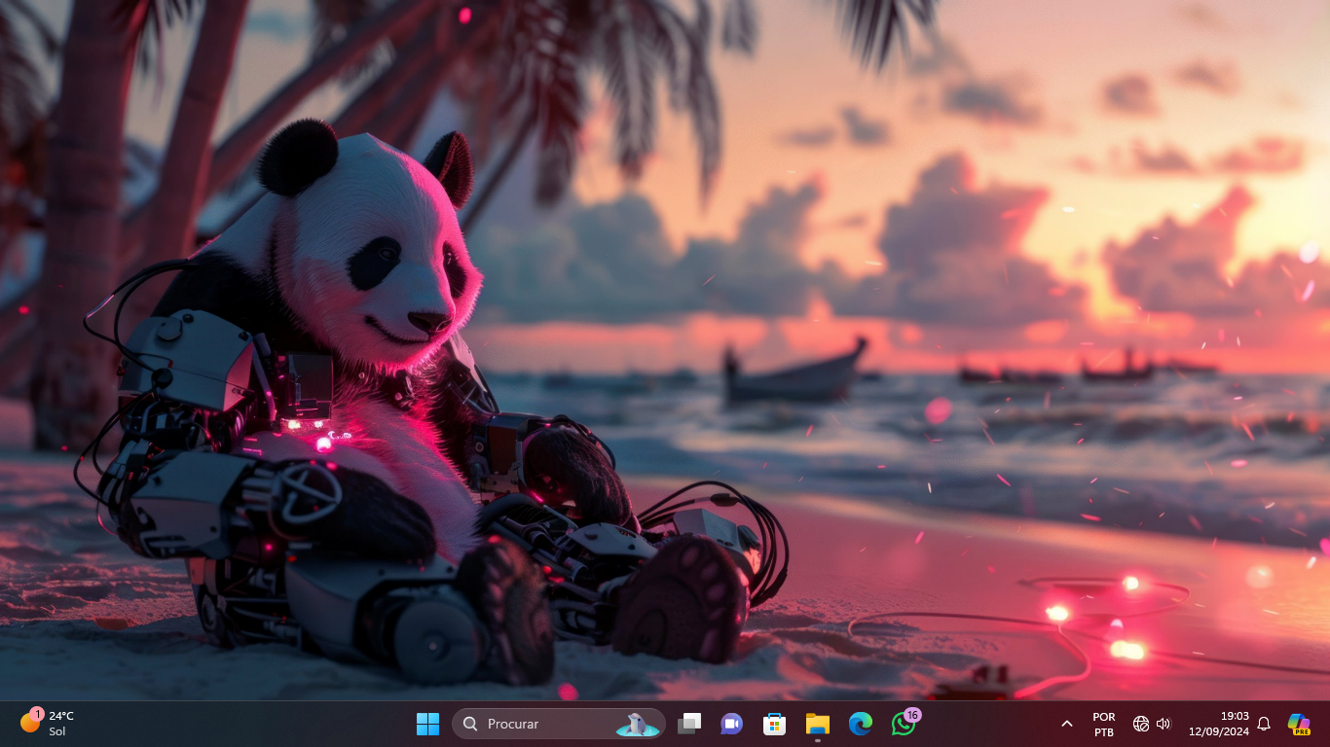Screen dimensions: 1330x747
Task: Launch the purple video chat app
Action: [731, 724]
